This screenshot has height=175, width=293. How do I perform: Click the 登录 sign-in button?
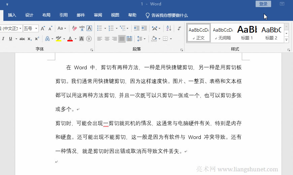[x=263, y=4]
